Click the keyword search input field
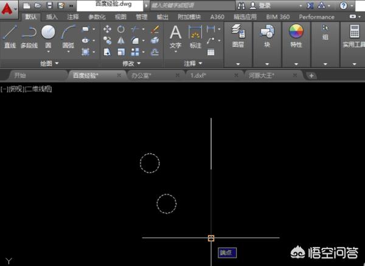365x266 pixels. [189, 5]
